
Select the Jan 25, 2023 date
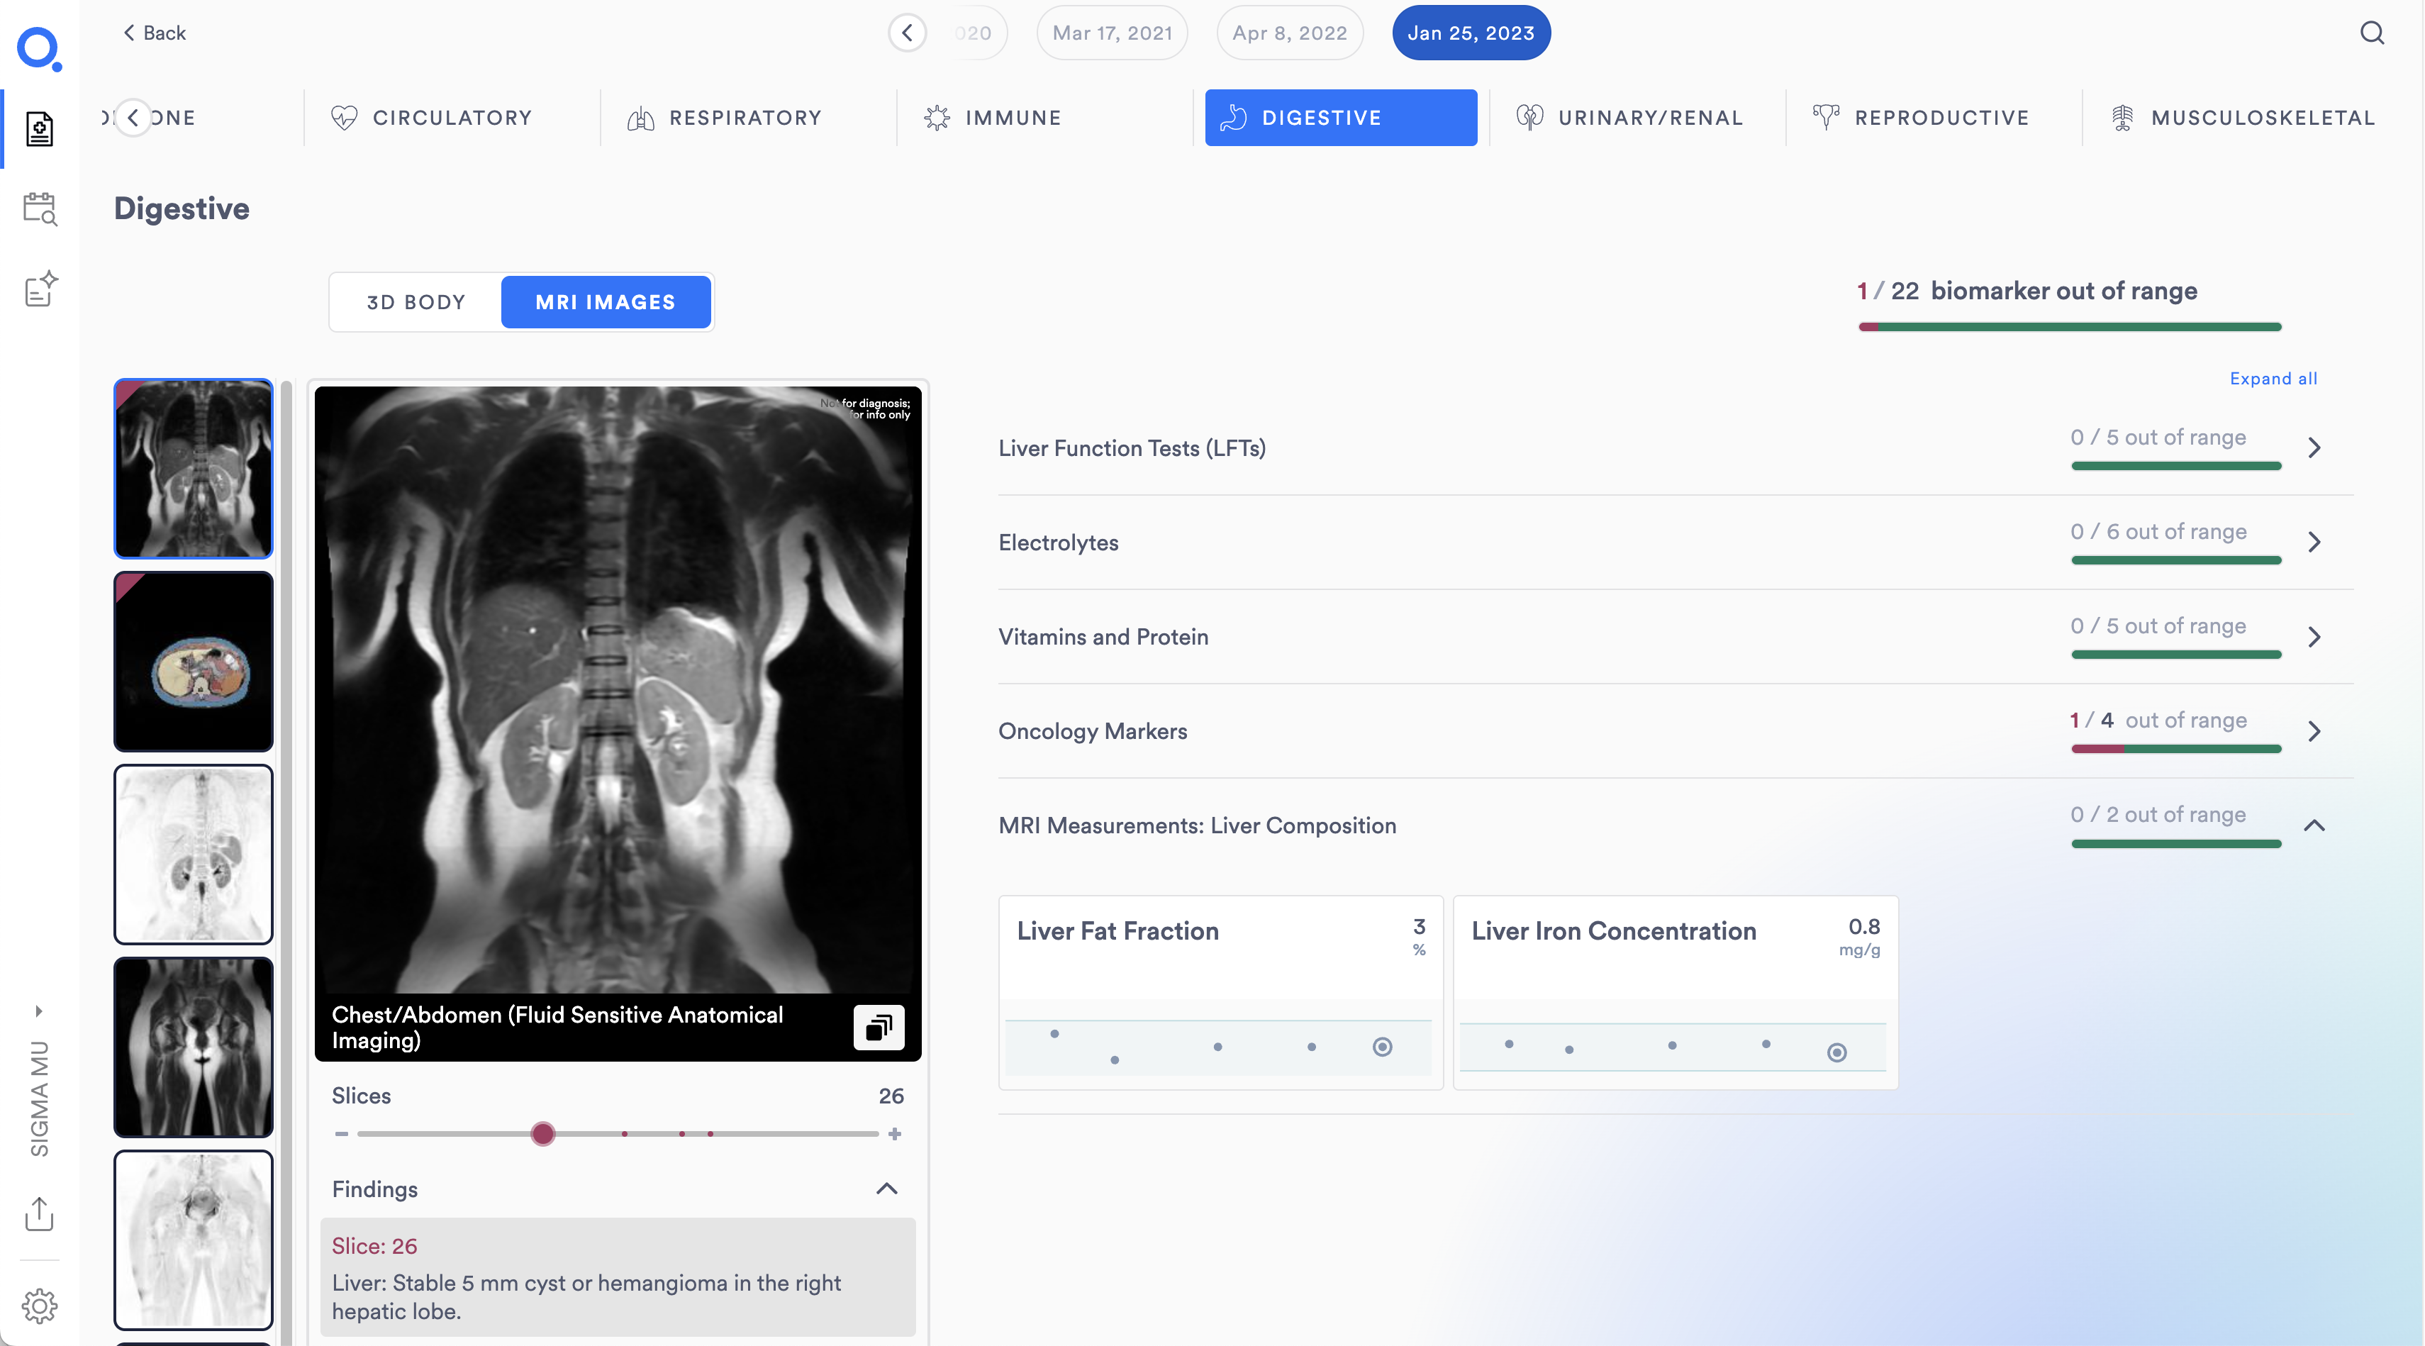coord(1471,33)
